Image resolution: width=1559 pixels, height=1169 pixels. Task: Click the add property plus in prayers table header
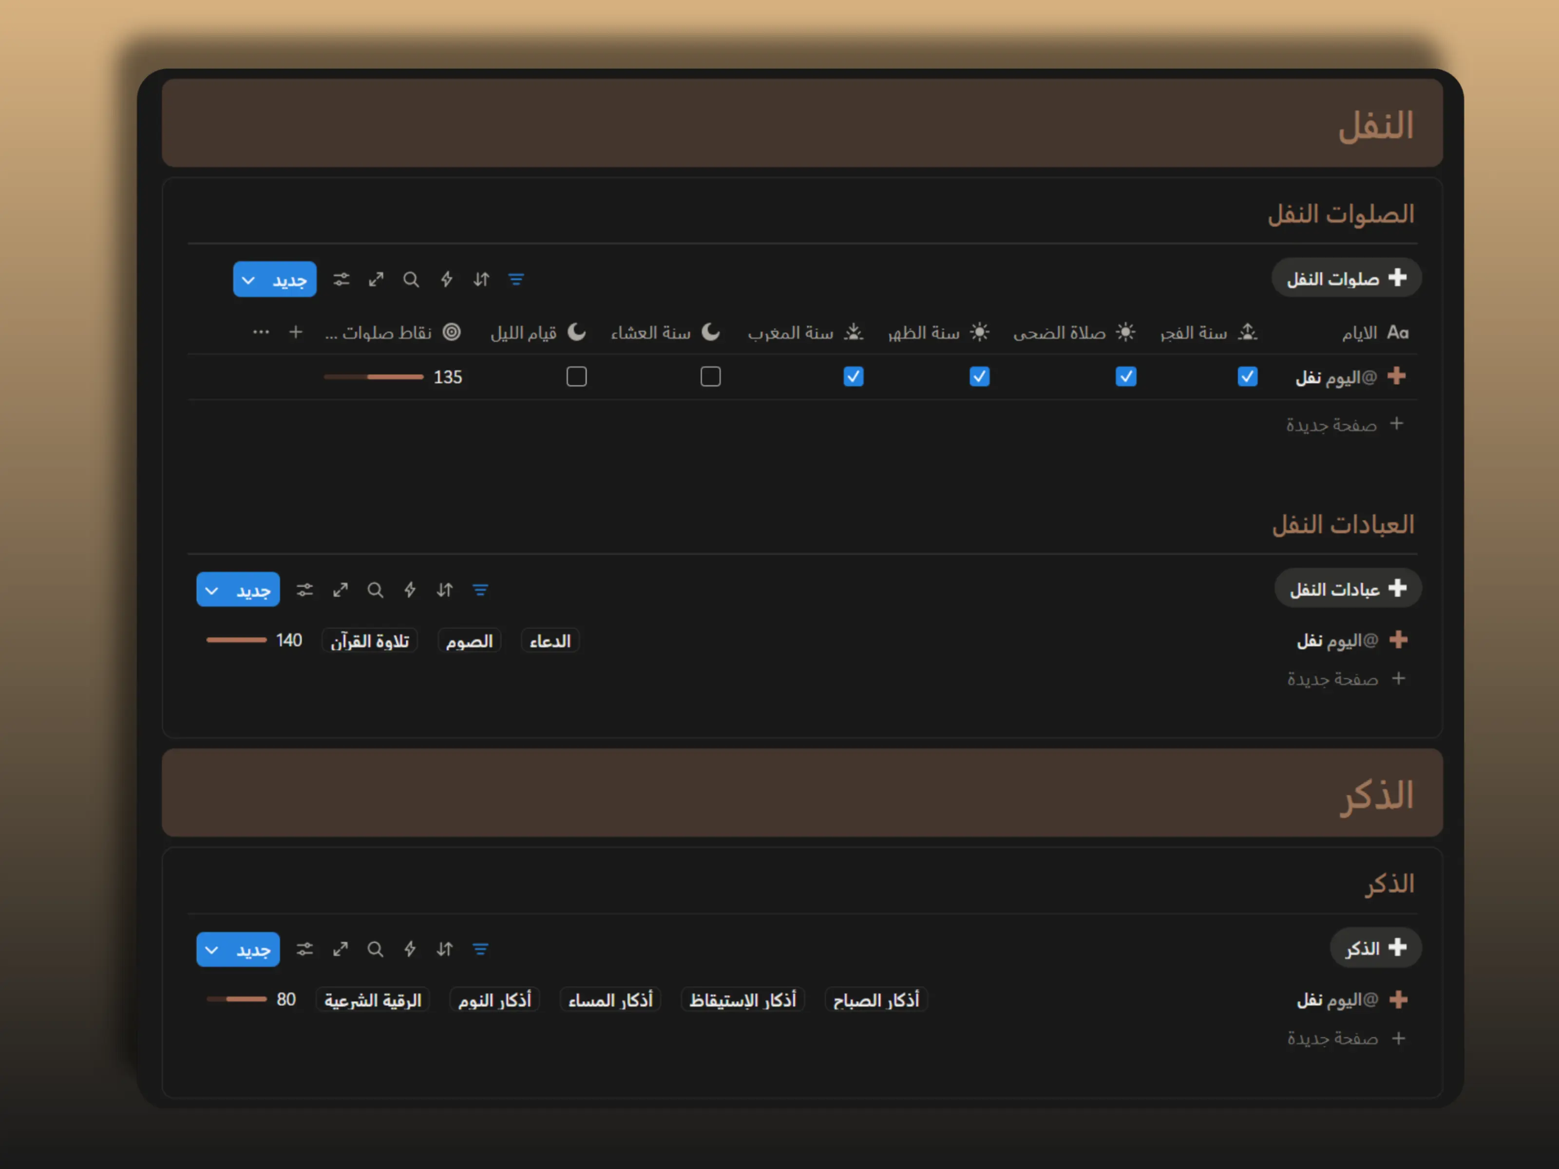(296, 332)
